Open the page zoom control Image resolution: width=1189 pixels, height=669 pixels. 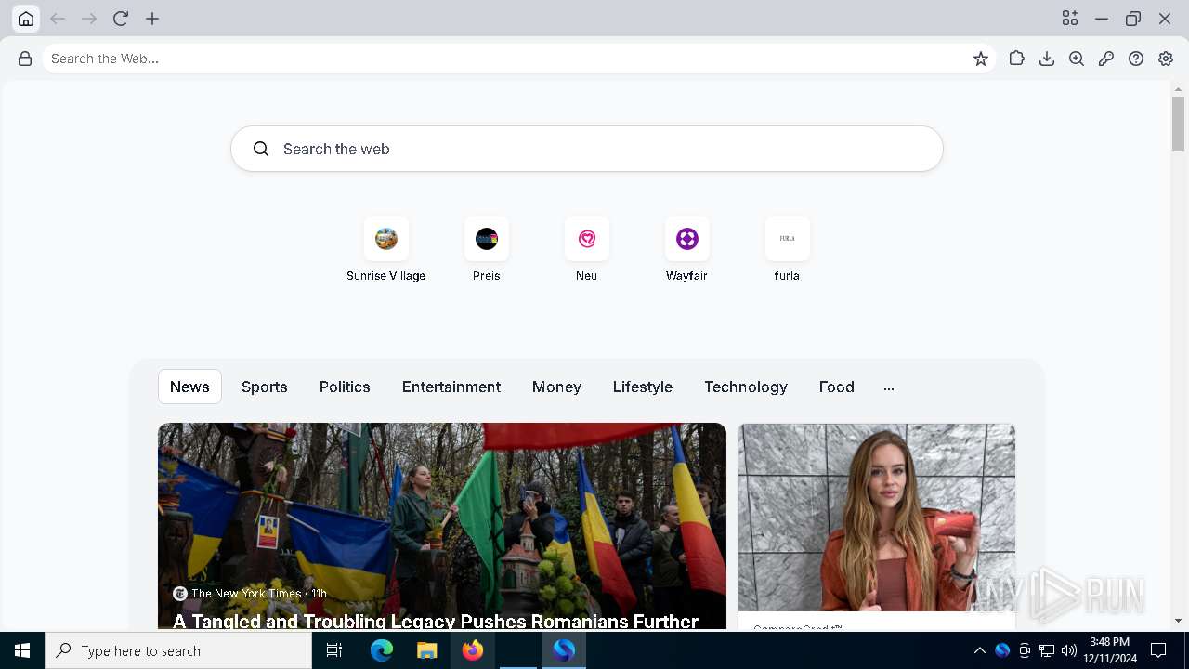pos(1077,59)
